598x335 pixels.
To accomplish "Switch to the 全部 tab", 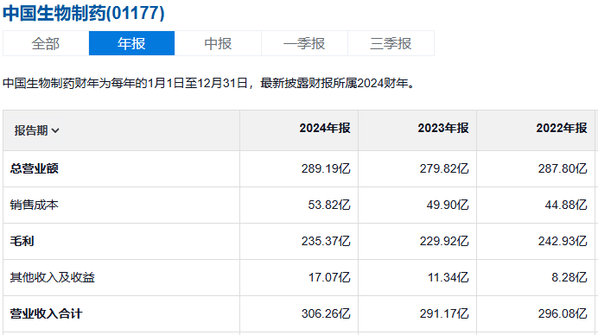I will (46, 43).
